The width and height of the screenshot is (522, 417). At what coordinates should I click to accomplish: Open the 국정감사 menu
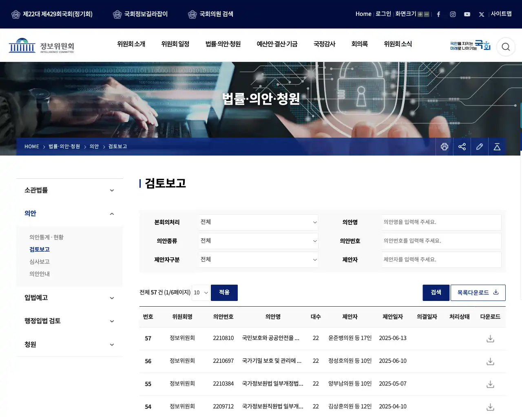tap(324, 44)
